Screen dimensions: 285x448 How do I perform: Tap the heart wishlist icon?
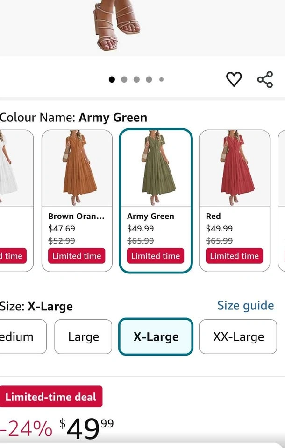coord(234,79)
